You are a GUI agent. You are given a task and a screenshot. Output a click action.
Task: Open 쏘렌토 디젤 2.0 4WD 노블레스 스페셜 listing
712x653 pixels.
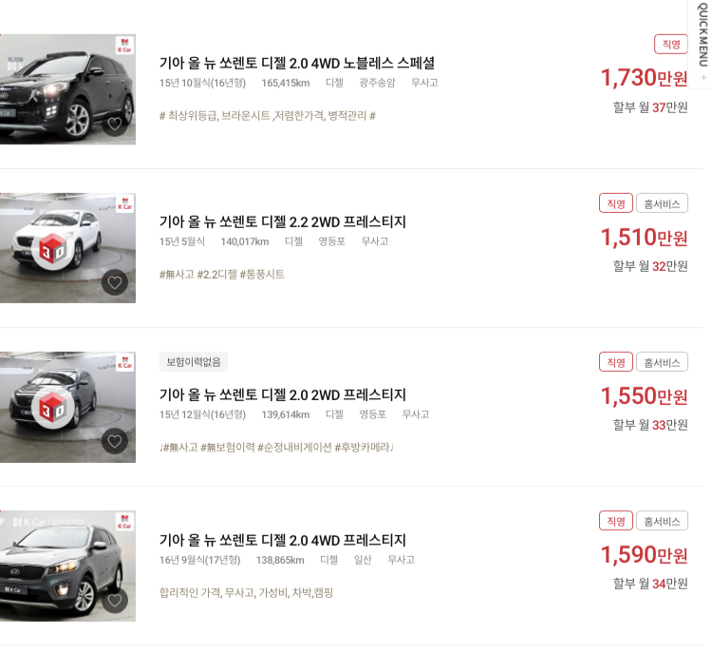click(x=297, y=63)
